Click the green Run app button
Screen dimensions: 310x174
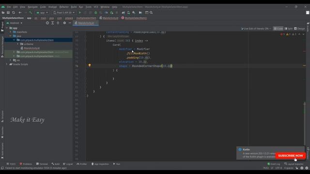pyautogui.click(x=80, y=13)
